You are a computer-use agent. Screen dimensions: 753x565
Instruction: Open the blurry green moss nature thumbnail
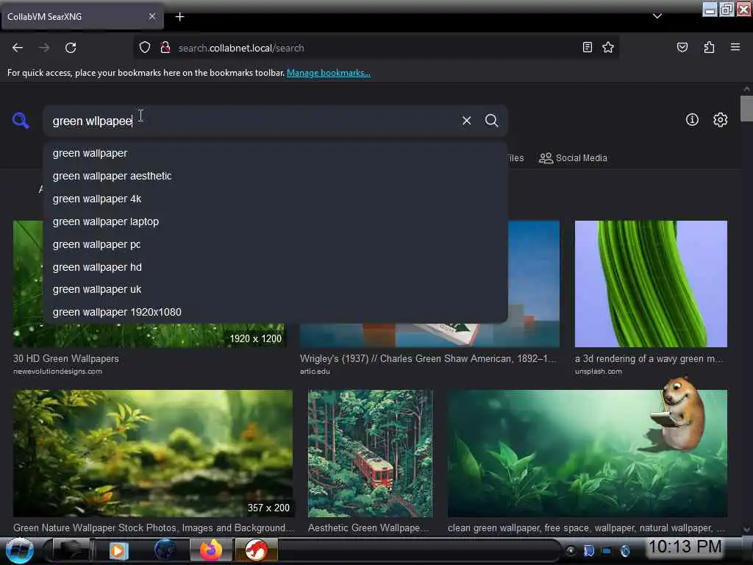click(x=153, y=453)
